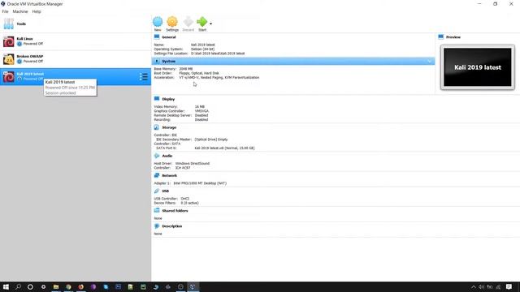Click the Network section header
The height and width of the screenshot is (292, 520).
[170, 175]
